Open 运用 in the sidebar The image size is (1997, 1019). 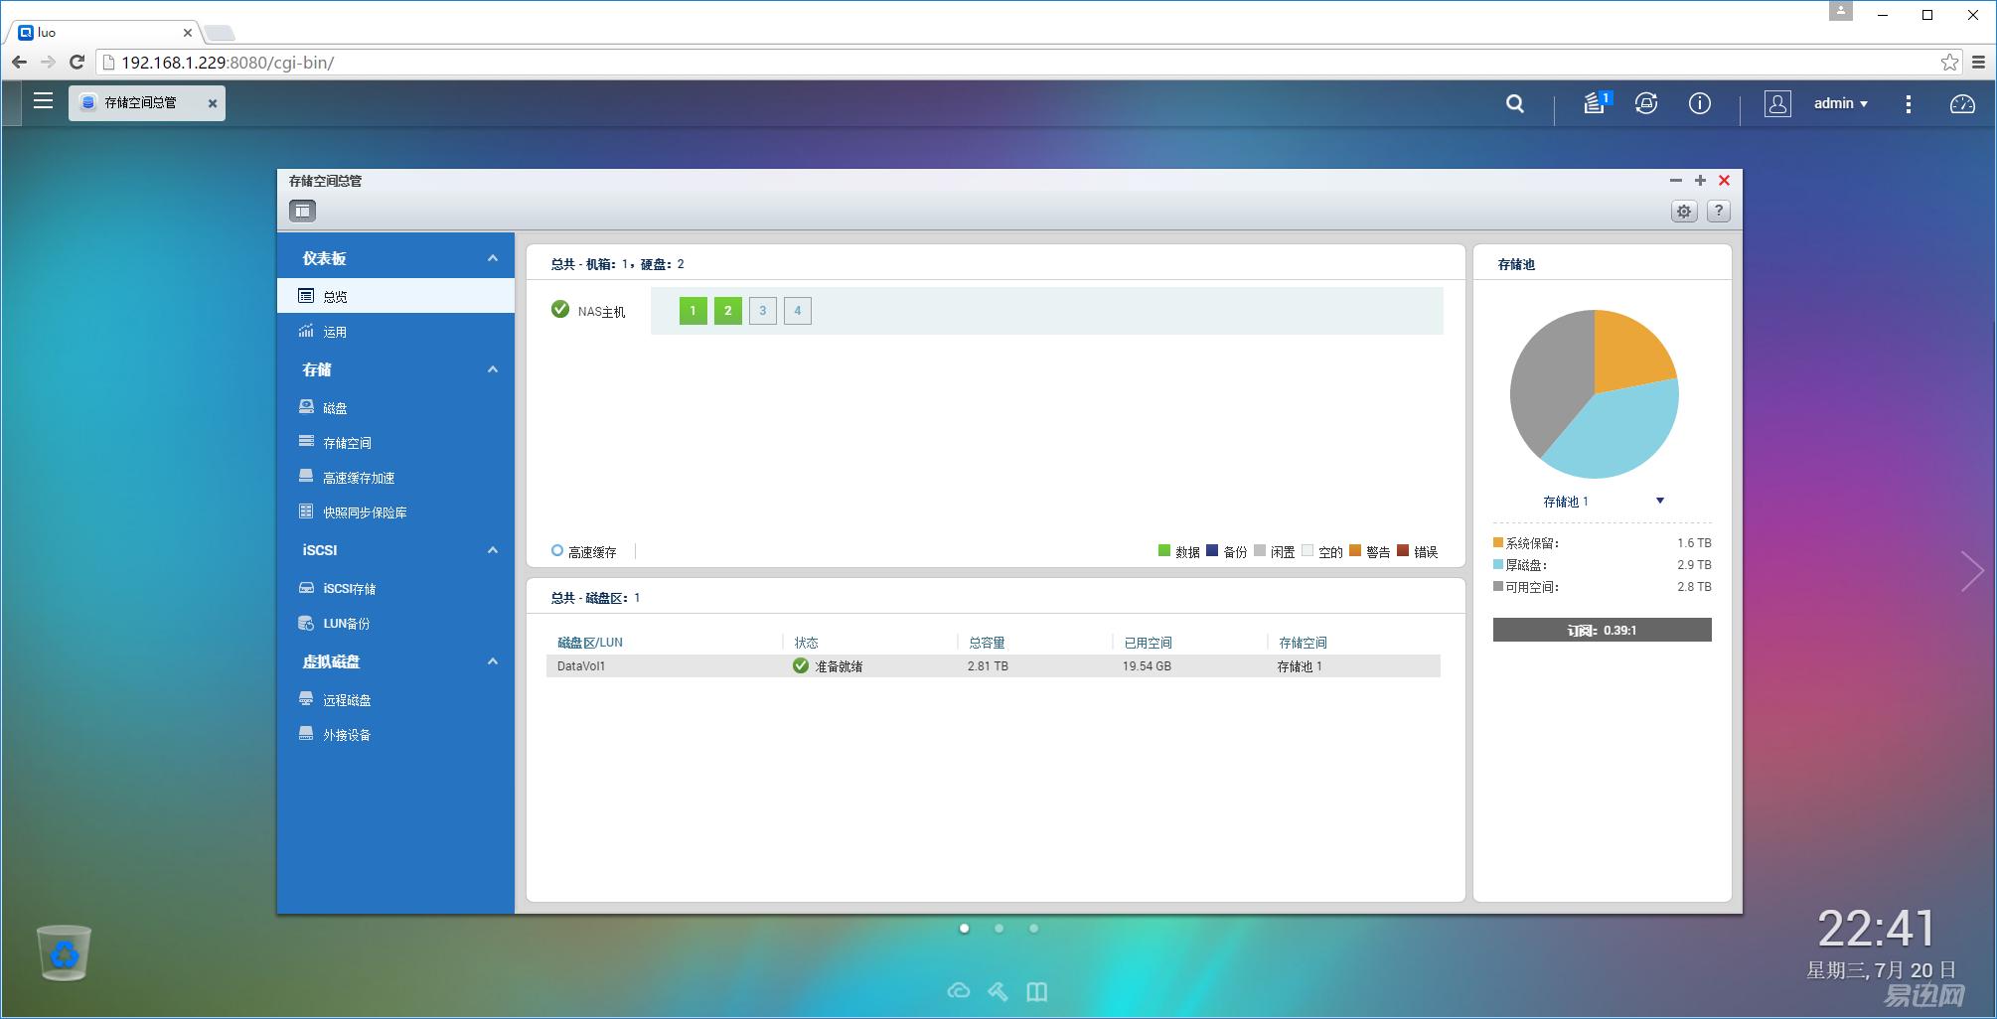tap(395, 332)
